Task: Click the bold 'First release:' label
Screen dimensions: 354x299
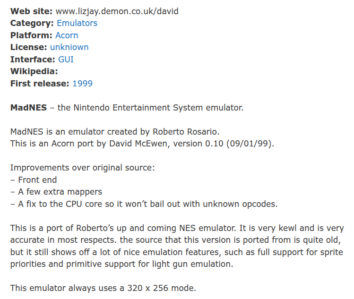Action: (40, 84)
